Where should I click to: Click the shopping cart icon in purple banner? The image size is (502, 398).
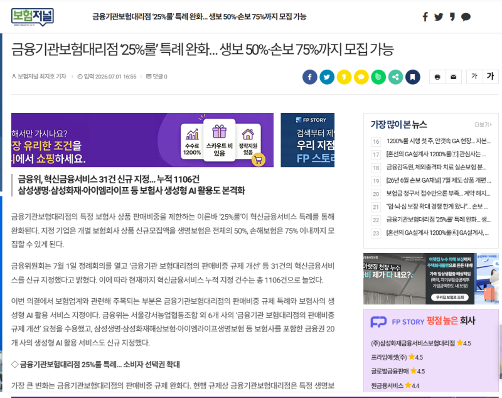(259, 159)
